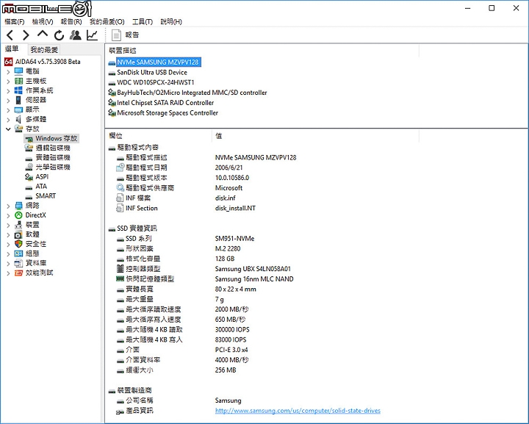Viewport: 529px width, 424px height.
Task: Click the 多媒體 speaker icon
Action: point(18,119)
